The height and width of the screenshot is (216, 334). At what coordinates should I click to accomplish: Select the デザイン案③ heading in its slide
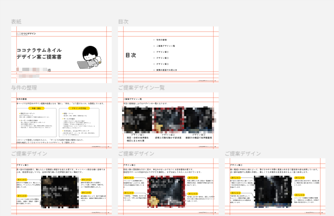pyautogui.click(x=236, y=165)
